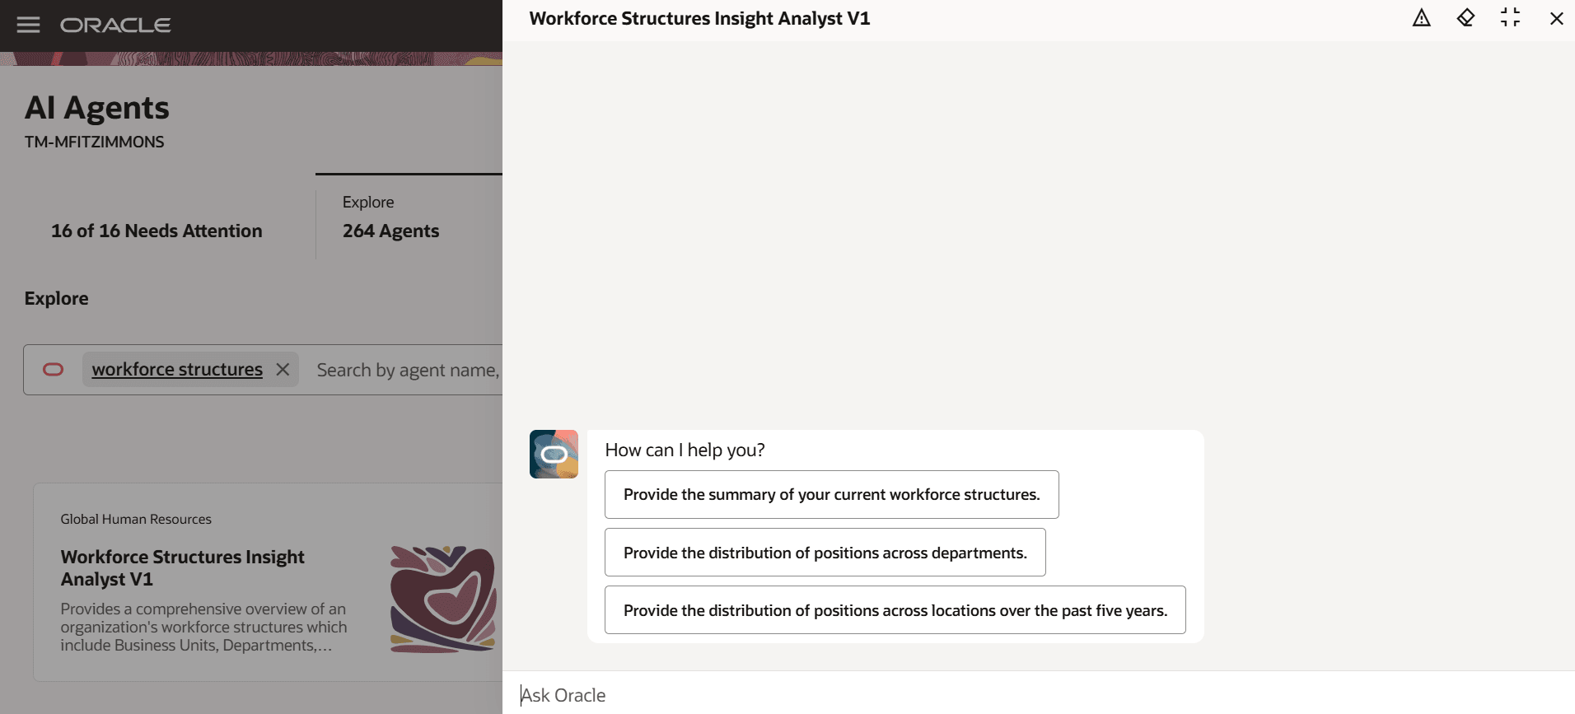Viewport: 1575px width, 714px height.
Task: Click the Explore section heading
Action: tap(55, 298)
